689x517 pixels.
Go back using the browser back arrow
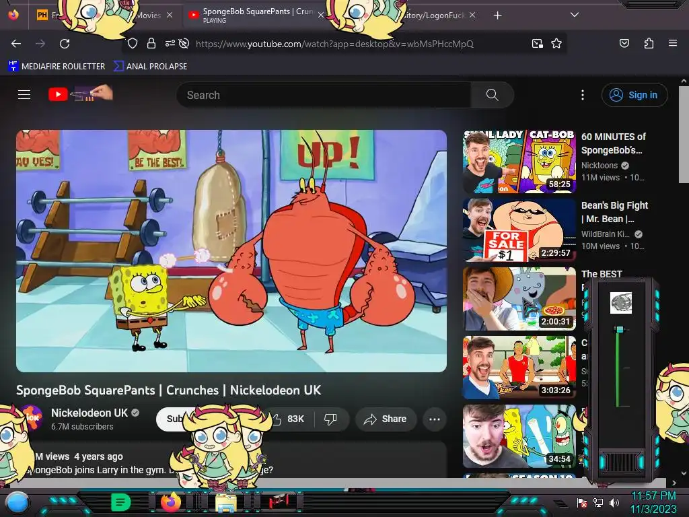(x=16, y=44)
